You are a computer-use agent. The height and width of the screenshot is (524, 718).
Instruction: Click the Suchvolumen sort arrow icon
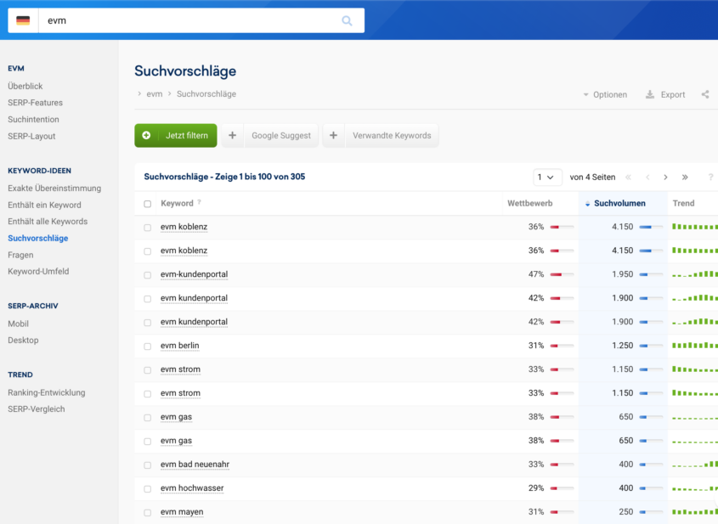[x=587, y=204]
